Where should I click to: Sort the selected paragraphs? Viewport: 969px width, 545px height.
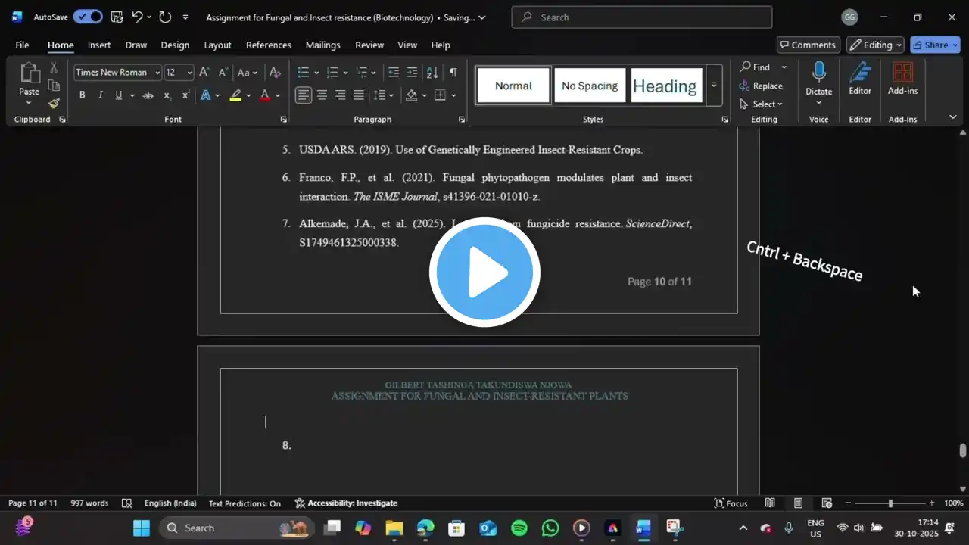pos(432,73)
